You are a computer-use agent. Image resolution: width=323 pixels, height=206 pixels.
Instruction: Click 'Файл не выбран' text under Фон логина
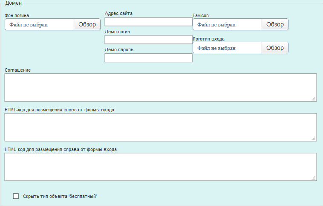29,25
